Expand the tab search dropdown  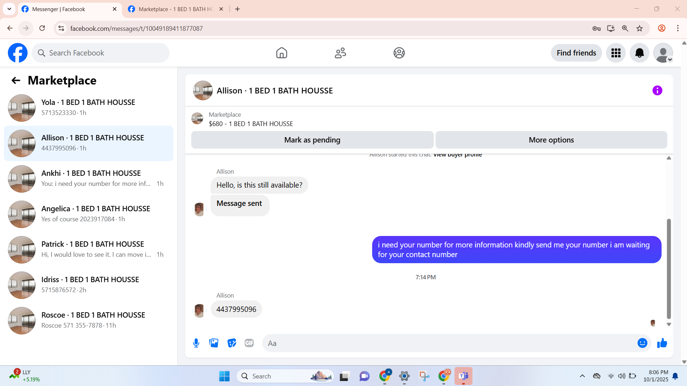(x=9, y=9)
